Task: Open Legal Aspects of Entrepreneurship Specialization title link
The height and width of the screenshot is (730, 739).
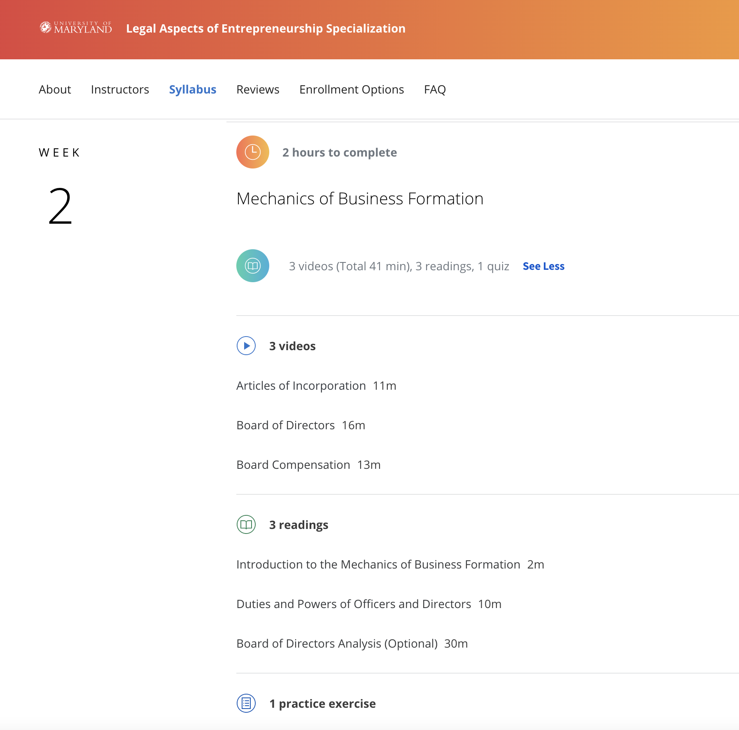Action: [x=266, y=28]
